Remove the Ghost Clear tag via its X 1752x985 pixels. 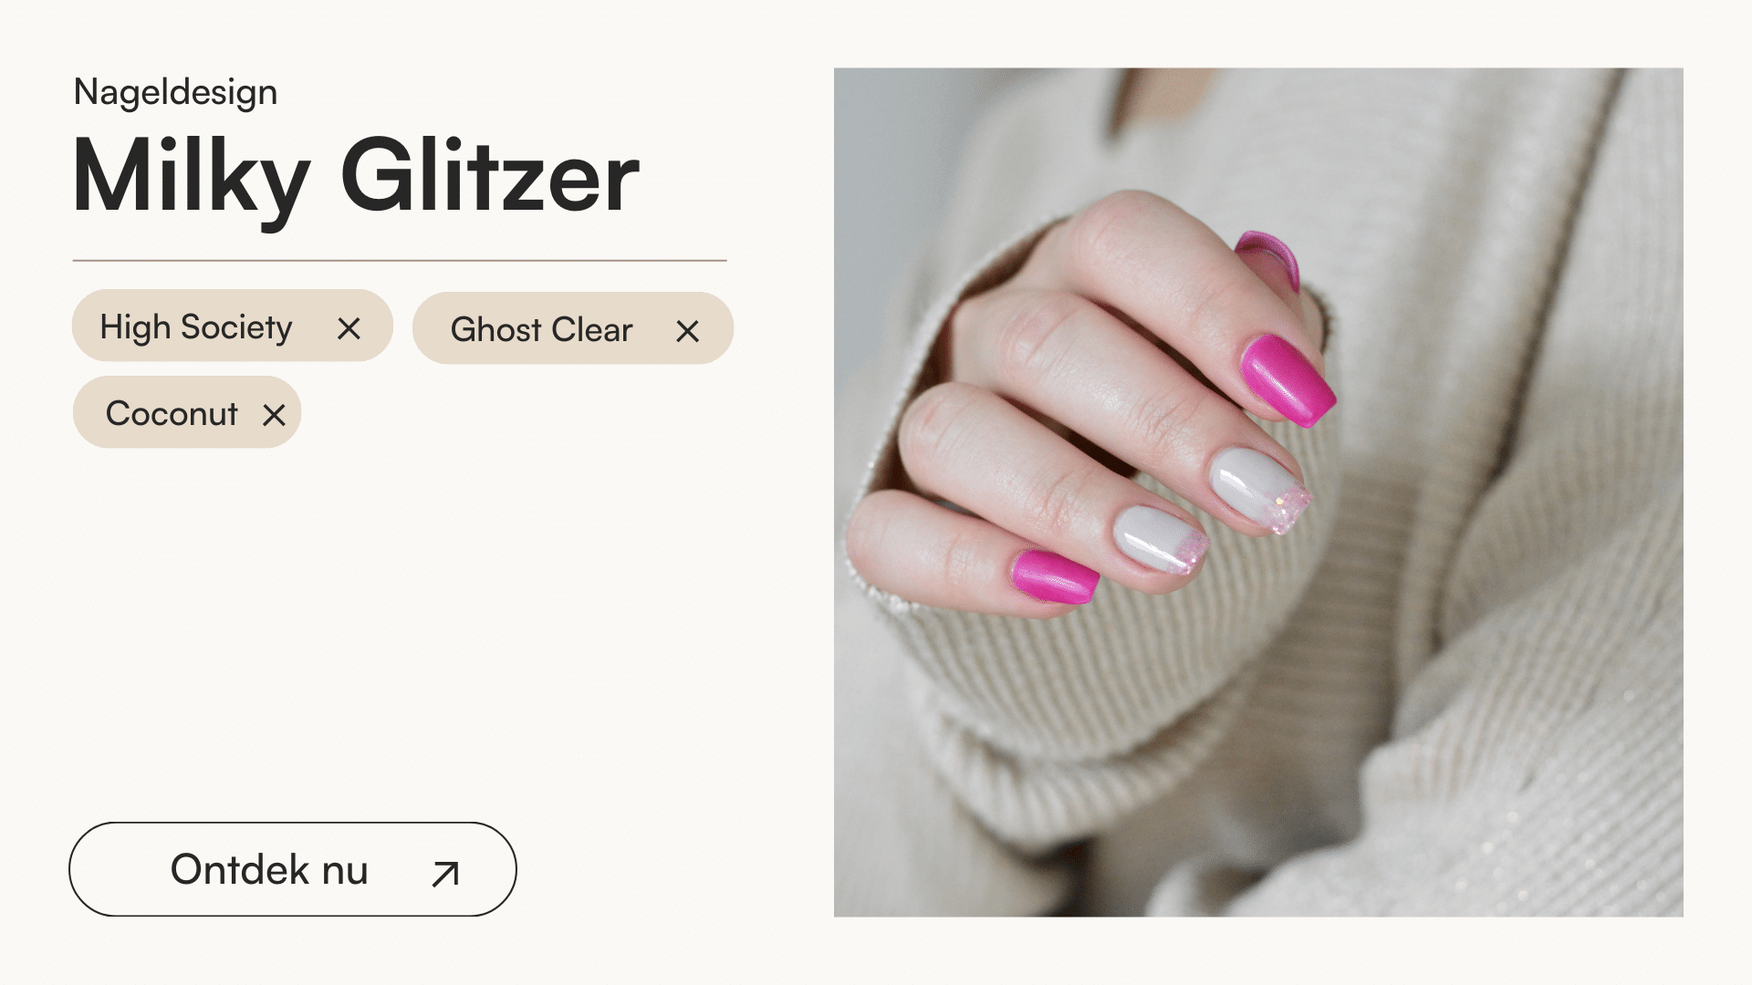(x=687, y=331)
